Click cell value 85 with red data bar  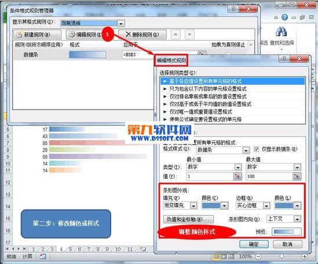point(45,143)
